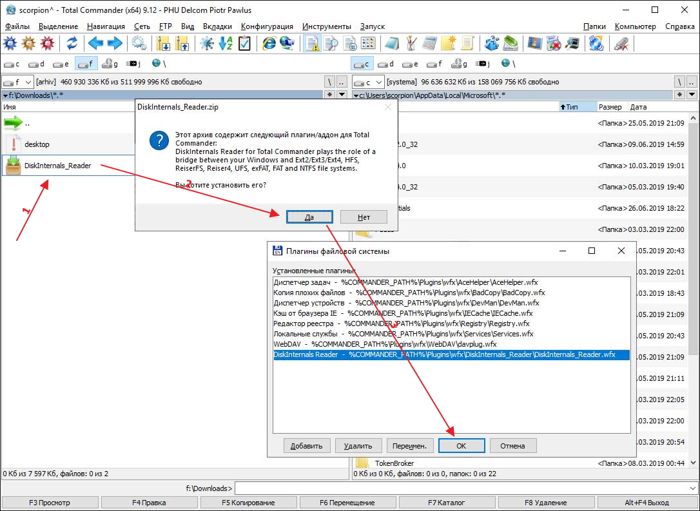Open the Конфигурация menu
This screenshot has height=511, width=700.
pyautogui.click(x=267, y=26)
